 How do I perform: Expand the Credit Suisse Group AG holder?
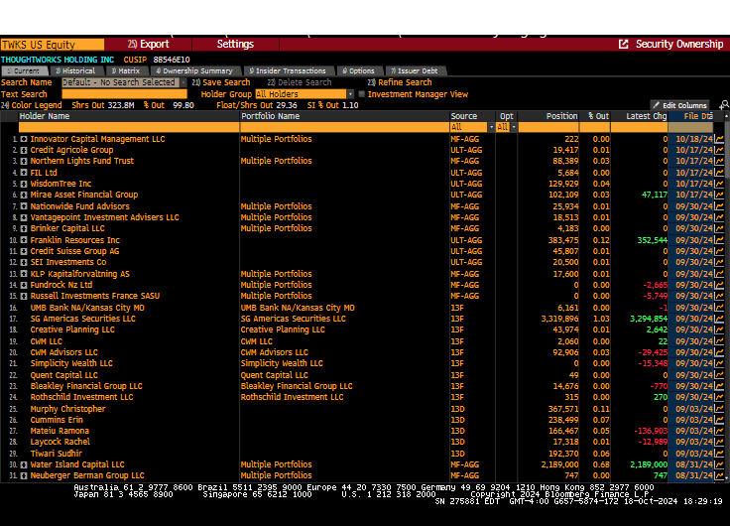click(x=24, y=251)
